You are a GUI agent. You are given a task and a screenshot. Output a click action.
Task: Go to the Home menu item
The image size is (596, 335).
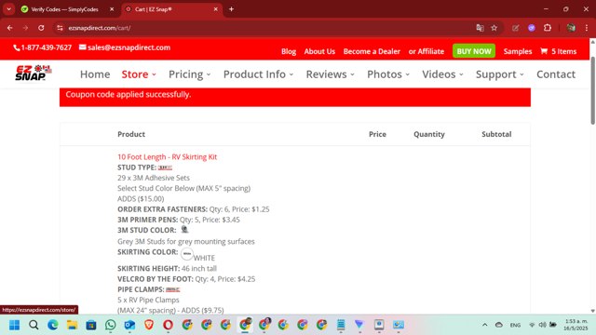pyautogui.click(x=95, y=74)
